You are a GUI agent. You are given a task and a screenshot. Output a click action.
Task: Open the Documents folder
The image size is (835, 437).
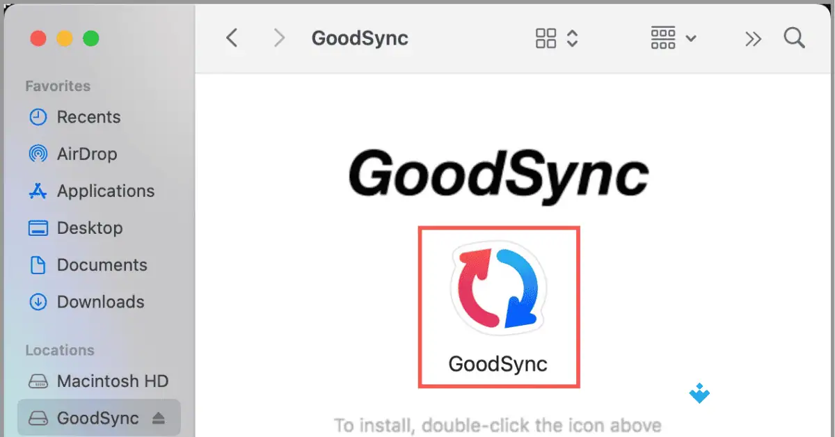pyautogui.click(x=102, y=265)
